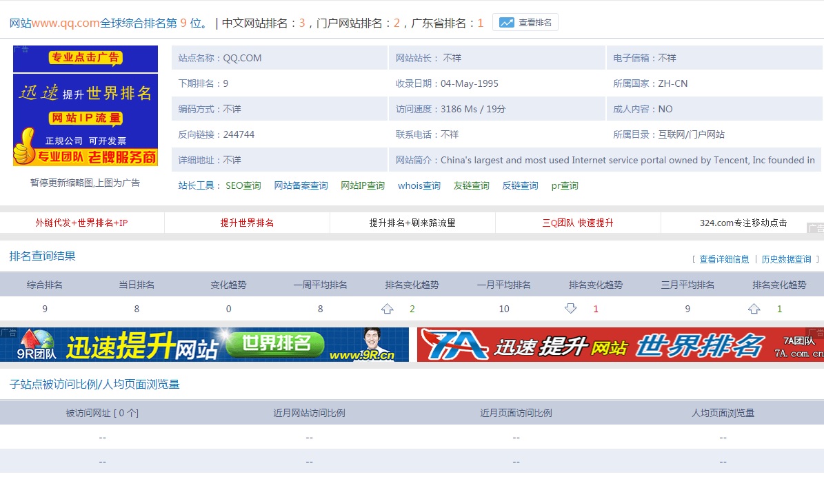
Task: Click the three-month rank up-arrow icon
Action: point(754,309)
